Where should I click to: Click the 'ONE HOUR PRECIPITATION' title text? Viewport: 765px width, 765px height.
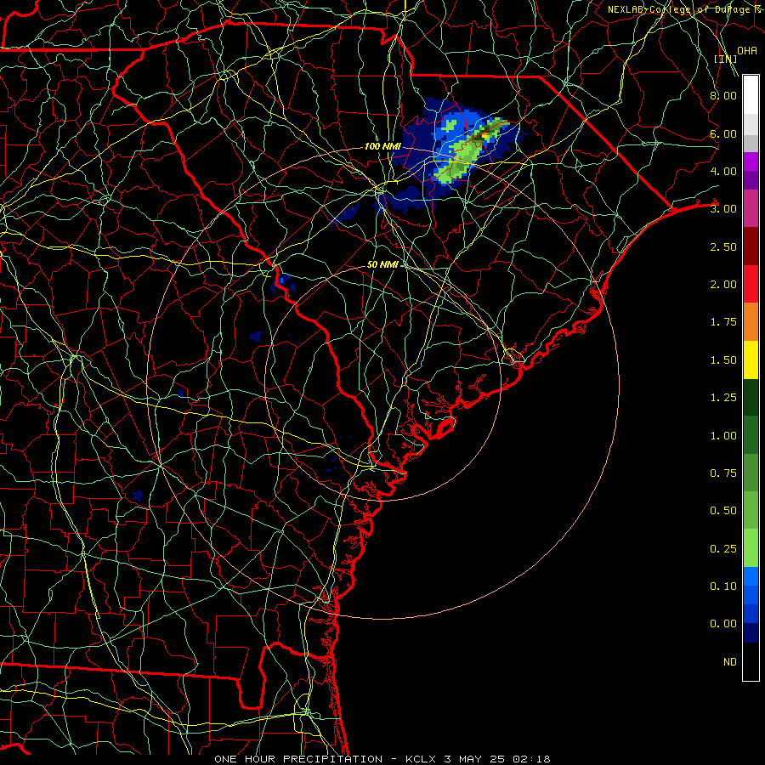[298, 759]
